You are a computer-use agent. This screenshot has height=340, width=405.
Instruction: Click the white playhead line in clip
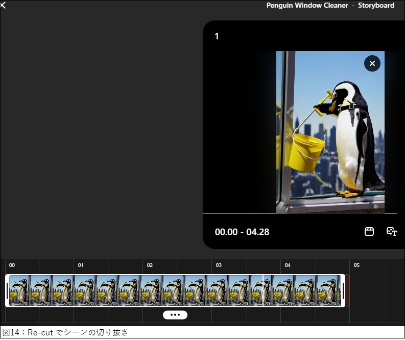click(x=263, y=291)
